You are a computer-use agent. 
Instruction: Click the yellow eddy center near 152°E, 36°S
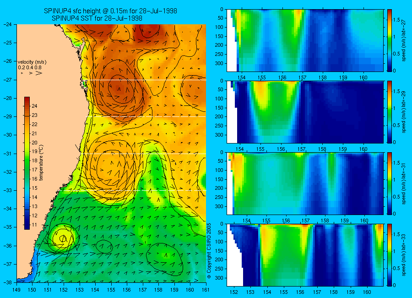63,238
